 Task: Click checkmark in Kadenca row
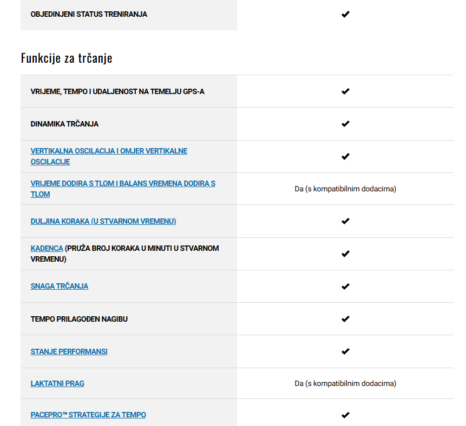(x=345, y=254)
